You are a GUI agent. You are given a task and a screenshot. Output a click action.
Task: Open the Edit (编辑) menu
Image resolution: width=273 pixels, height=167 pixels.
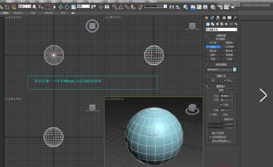(10, 1)
